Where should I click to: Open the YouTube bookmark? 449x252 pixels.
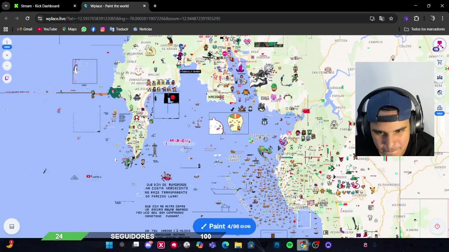[47, 29]
